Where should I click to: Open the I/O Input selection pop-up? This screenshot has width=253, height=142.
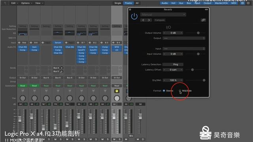point(184,49)
